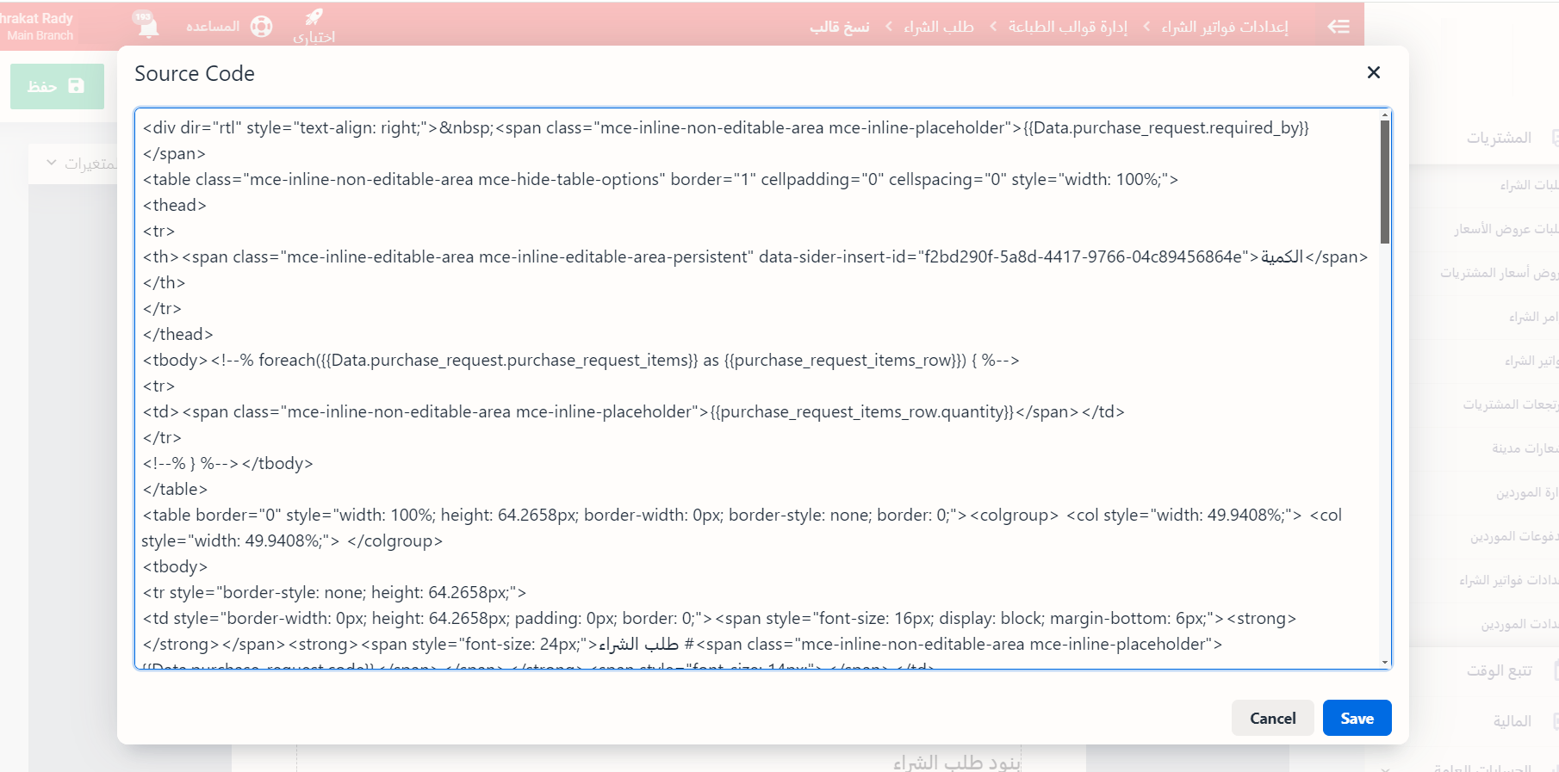
Task: Open the lifebuoy help icon
Action: 261,27
